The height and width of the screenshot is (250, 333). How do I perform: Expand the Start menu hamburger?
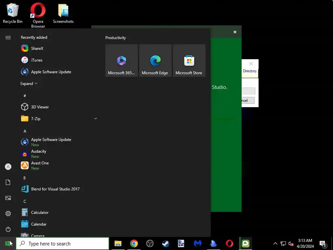8,38
